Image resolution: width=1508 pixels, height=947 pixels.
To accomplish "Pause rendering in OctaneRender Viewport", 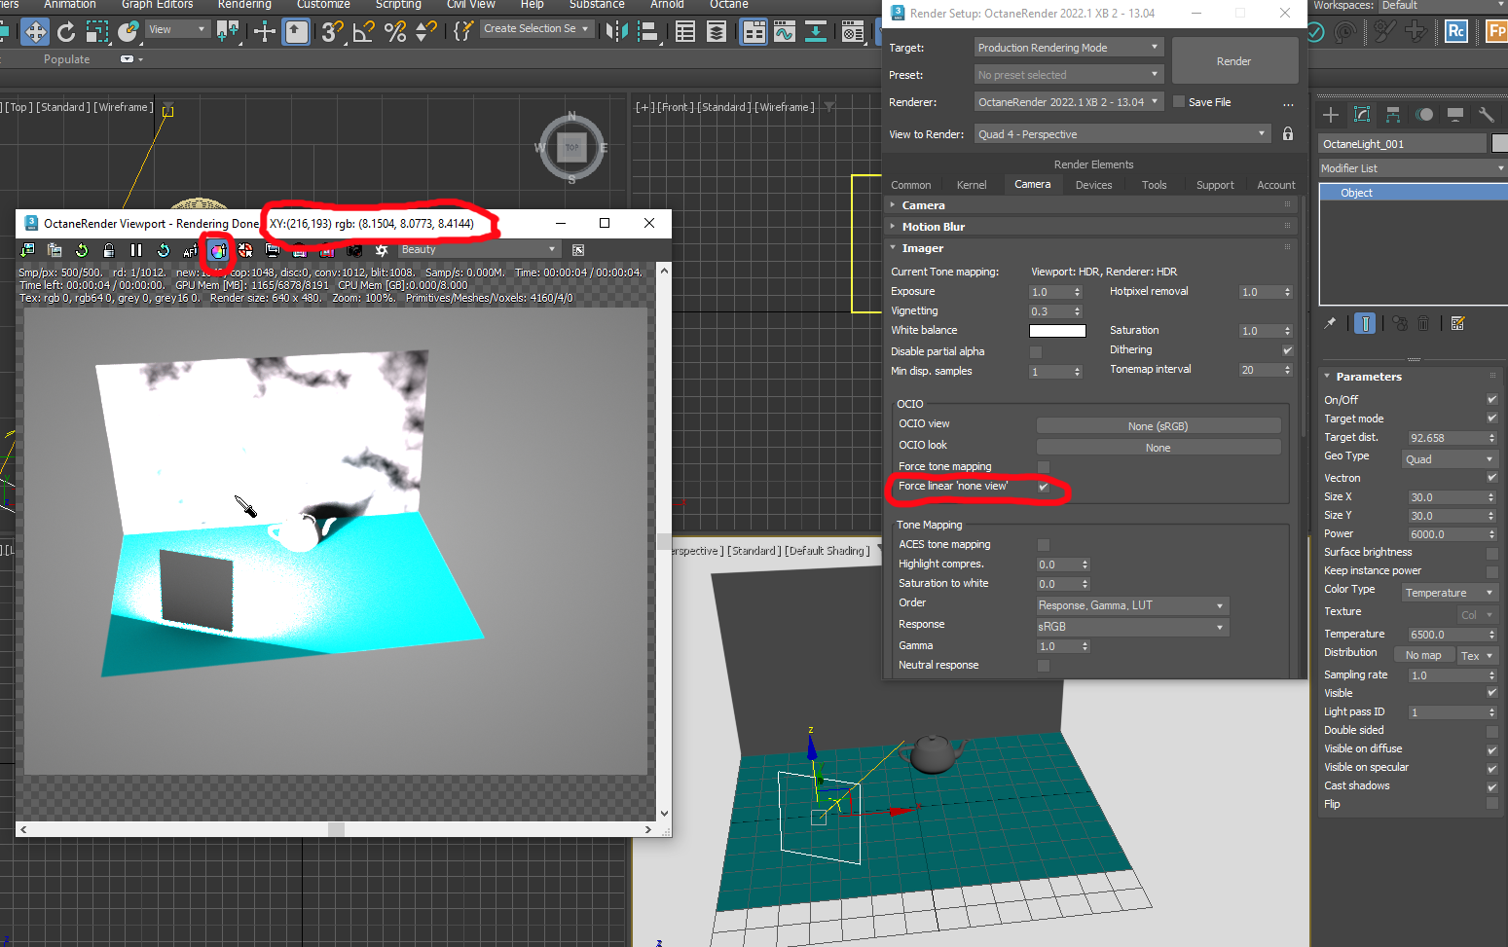I will pos(136,250).
